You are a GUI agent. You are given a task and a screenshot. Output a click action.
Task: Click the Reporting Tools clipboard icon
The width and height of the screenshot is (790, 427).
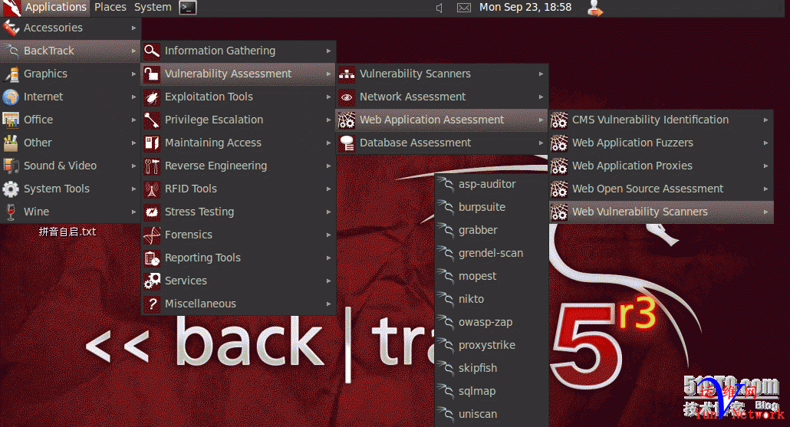click(152, 258)
